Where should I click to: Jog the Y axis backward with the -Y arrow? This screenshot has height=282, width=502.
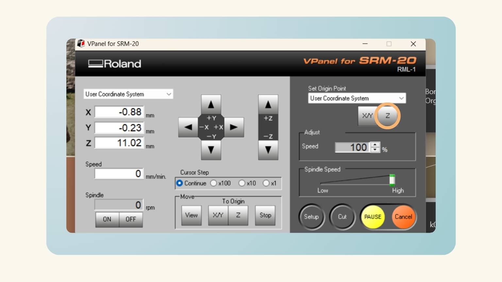211,150
